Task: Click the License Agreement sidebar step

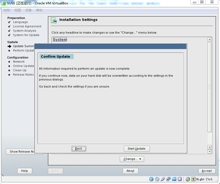Action: click(x=27, y=26)
